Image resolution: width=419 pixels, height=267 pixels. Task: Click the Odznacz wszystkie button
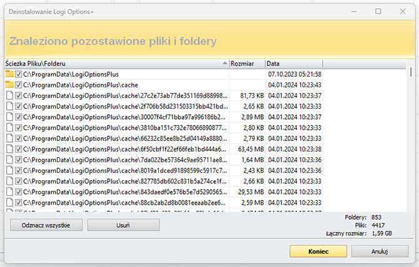coord(46,225)
